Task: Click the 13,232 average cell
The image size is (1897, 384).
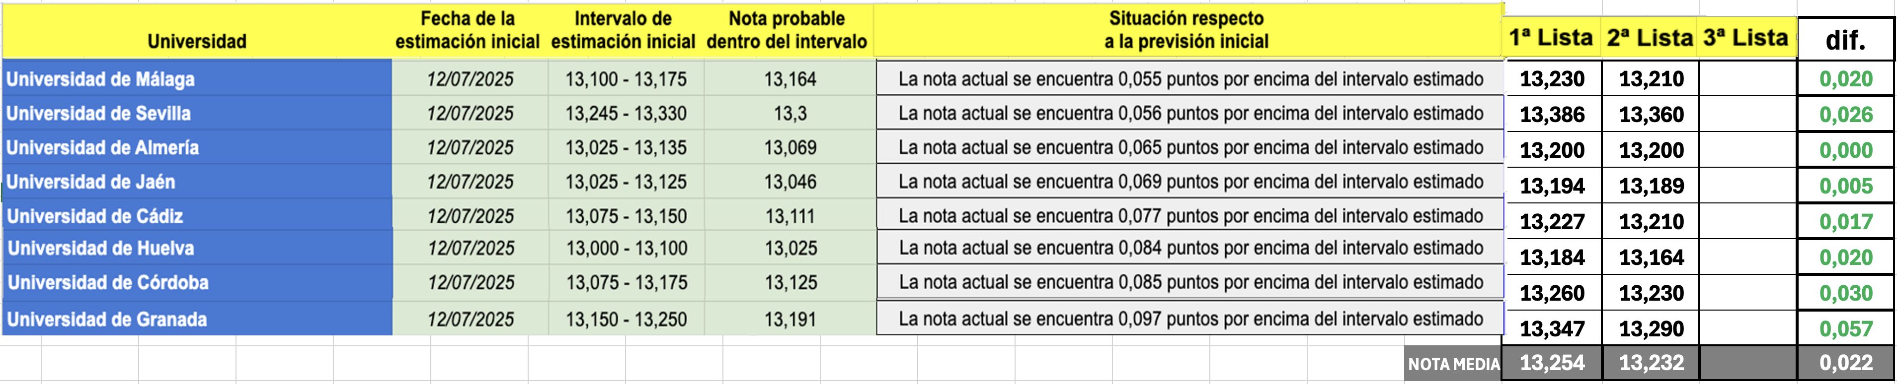Action: [x=1651, y=363]
